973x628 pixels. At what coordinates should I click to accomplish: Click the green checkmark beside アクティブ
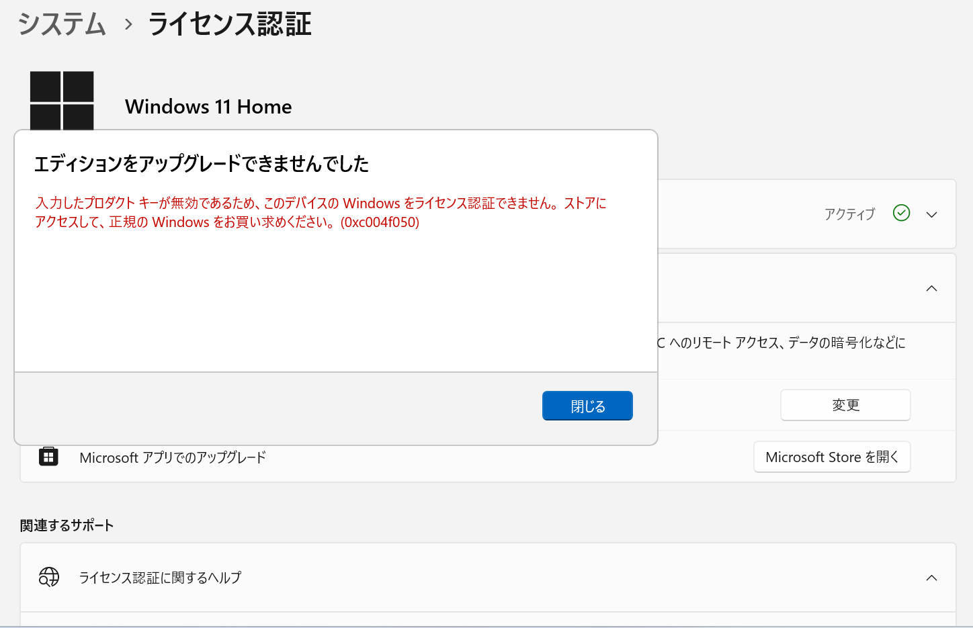tap(901, 213)
